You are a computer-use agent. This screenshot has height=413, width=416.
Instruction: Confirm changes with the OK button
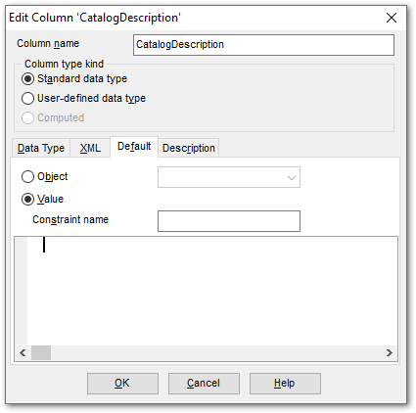122,384
